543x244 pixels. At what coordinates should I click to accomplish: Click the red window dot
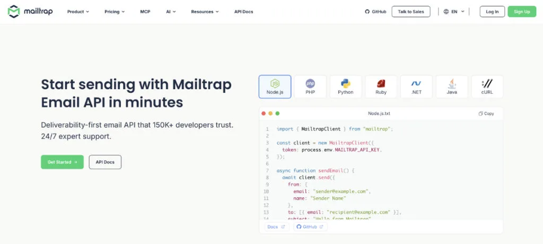[x=264, y=114]
